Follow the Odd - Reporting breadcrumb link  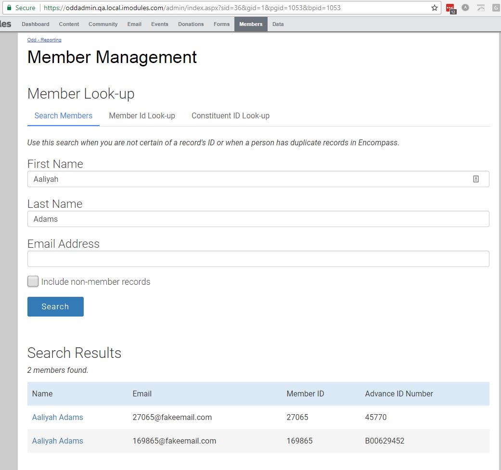tap(44, 39)
